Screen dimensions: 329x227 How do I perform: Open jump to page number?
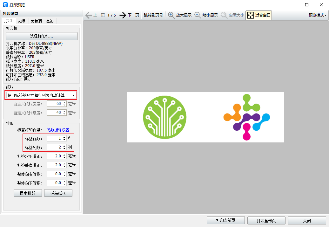pyautogui.click(x=153, y=15)
